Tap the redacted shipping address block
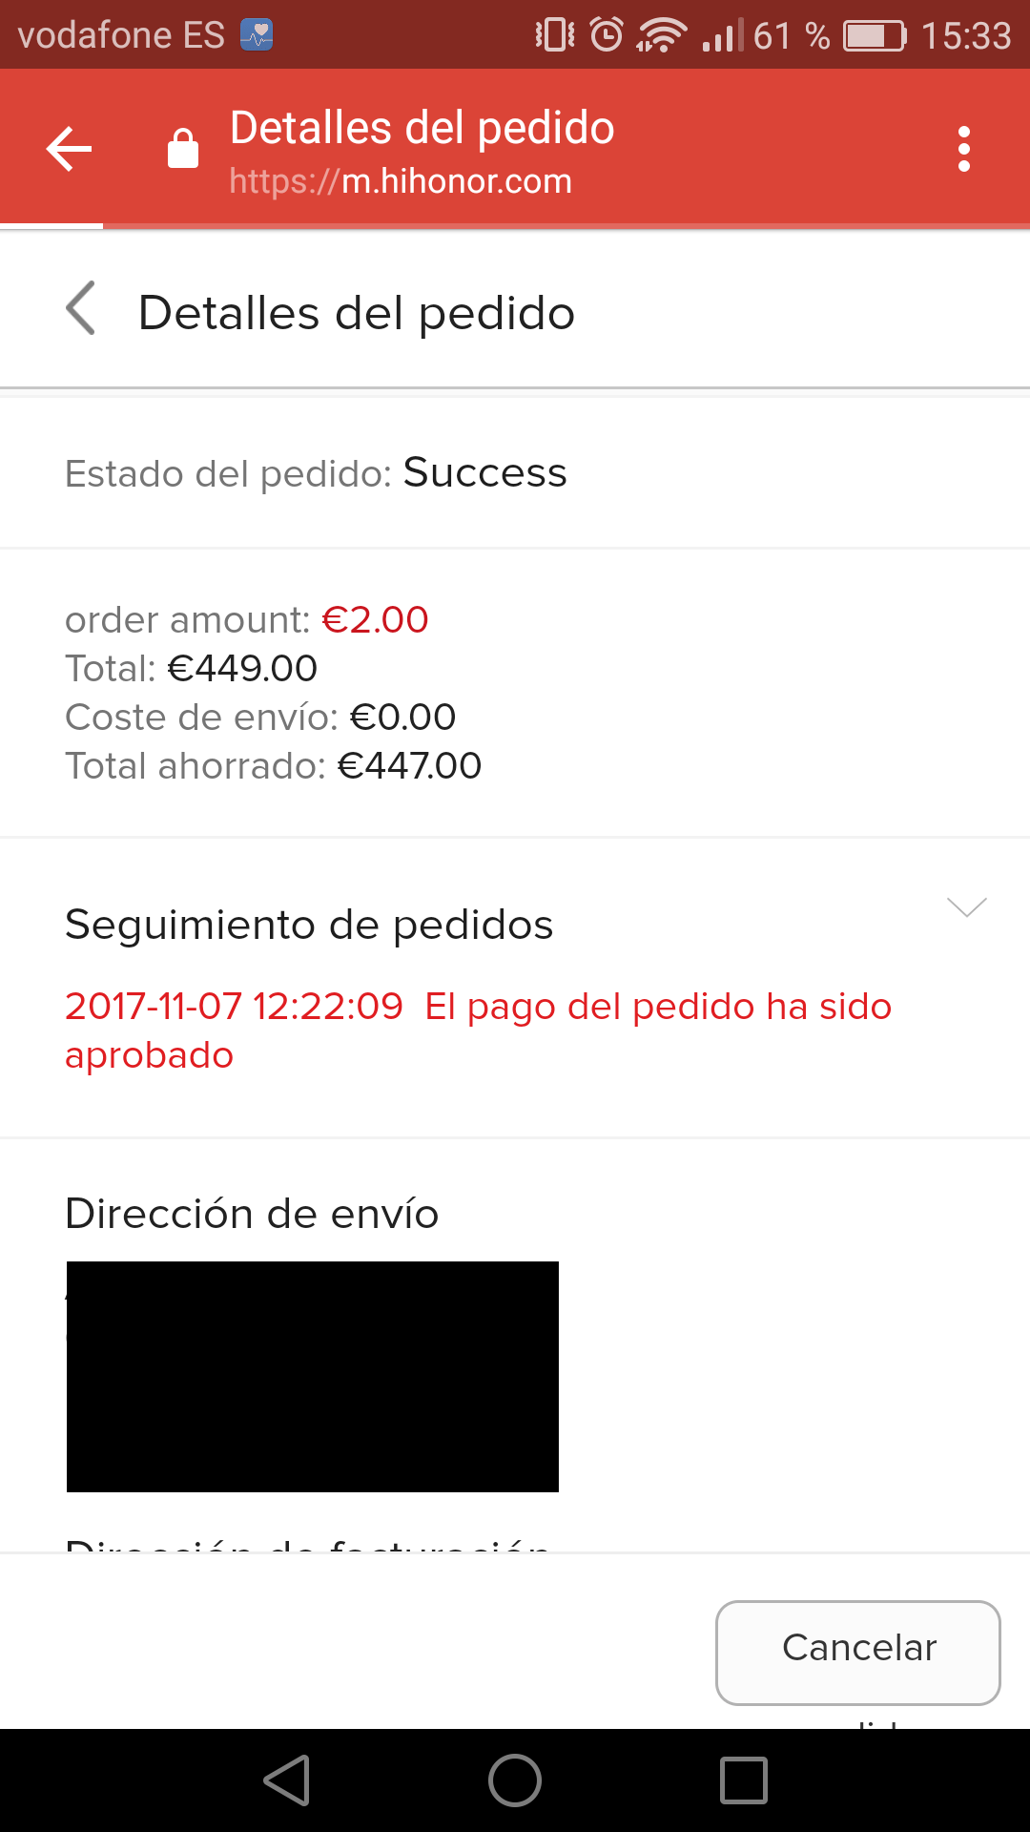The image size is (1030, 1832). (x=313, y=1376)
